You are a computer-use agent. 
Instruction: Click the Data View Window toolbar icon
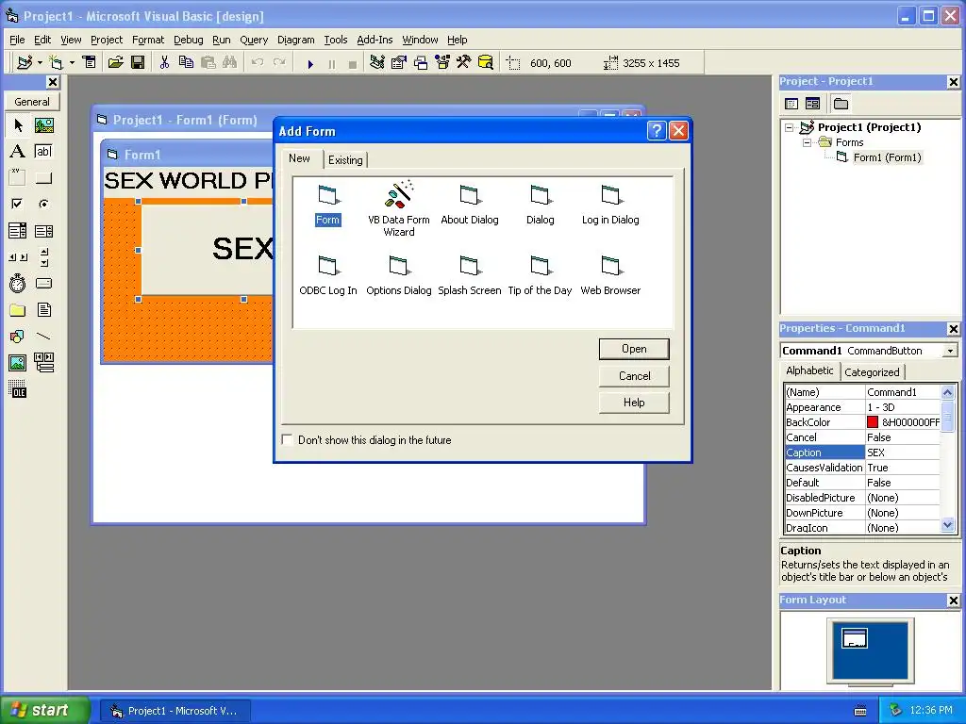click(486, 63)
